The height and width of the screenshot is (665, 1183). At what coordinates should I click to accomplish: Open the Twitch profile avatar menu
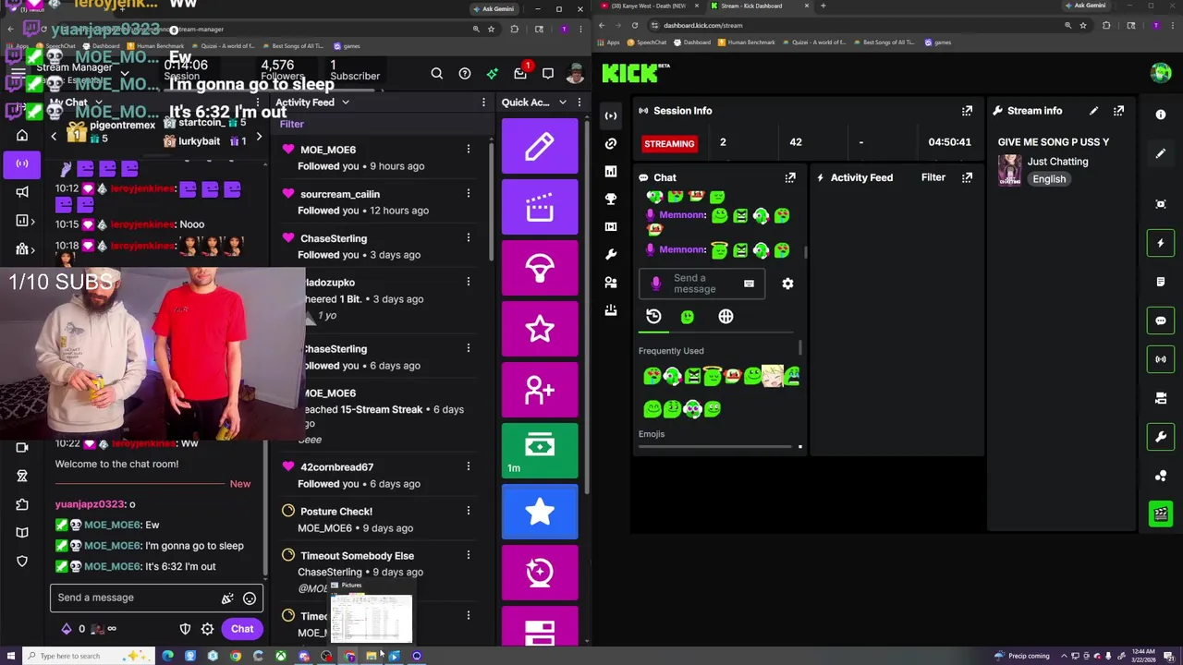coord(575,74)
